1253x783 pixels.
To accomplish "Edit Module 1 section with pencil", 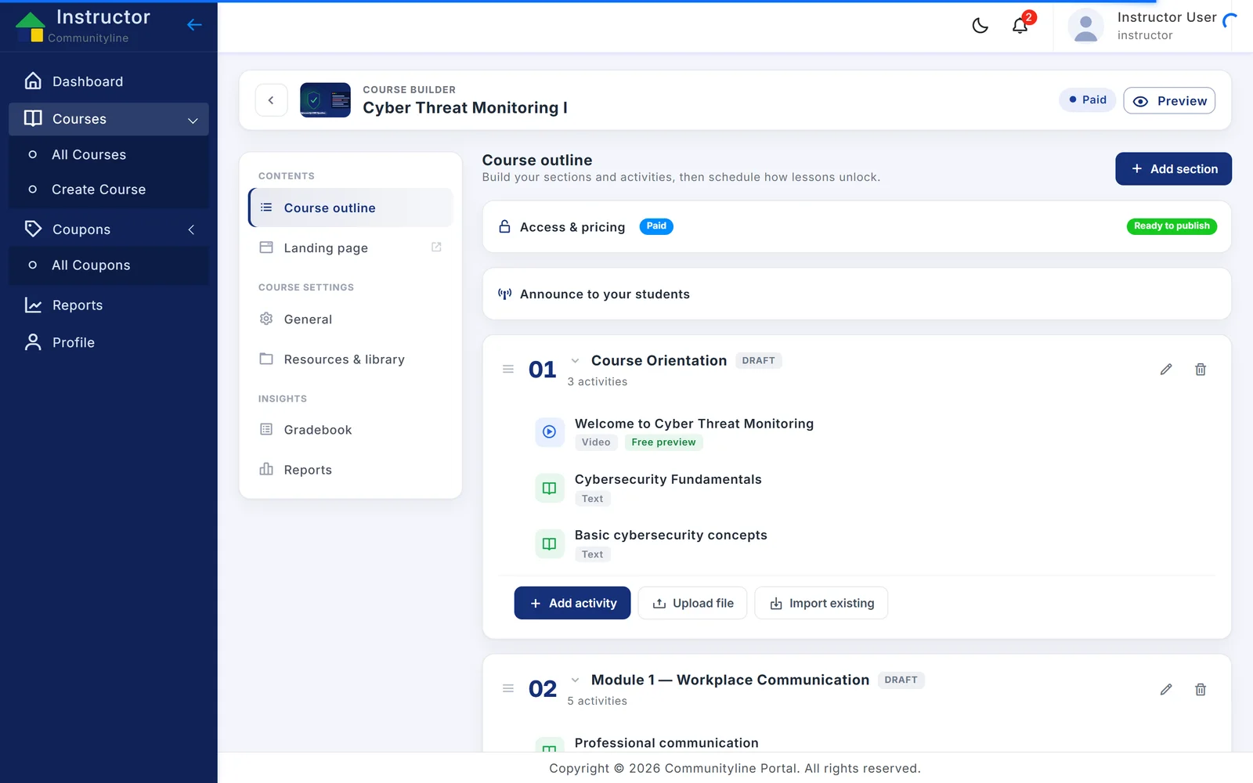I will [1166, 690].
